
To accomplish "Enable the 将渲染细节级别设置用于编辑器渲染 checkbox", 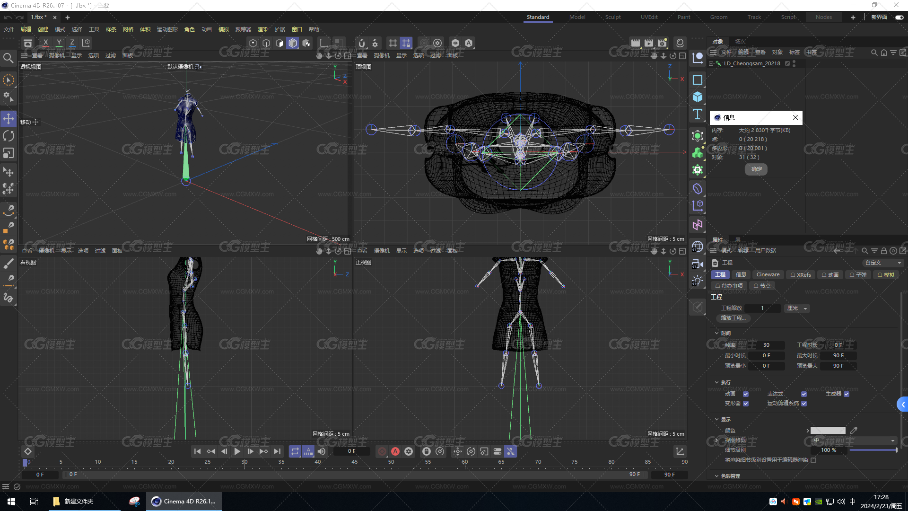I will (813, 460).
